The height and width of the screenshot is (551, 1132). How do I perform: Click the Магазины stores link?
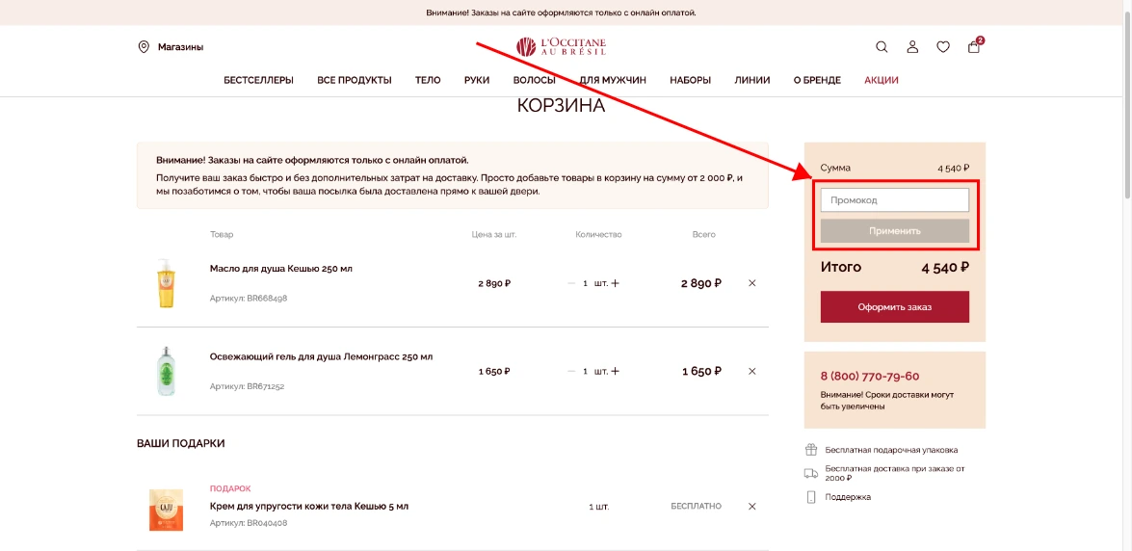(x=180, y=47)
